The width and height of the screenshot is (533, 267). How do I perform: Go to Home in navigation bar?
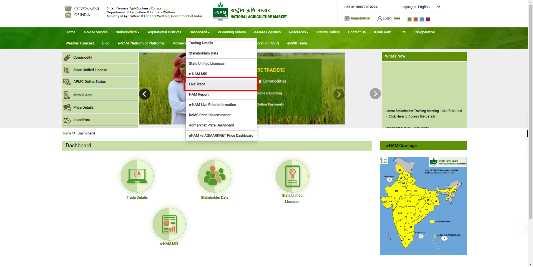pyautogui.click(x=71, y=32)
